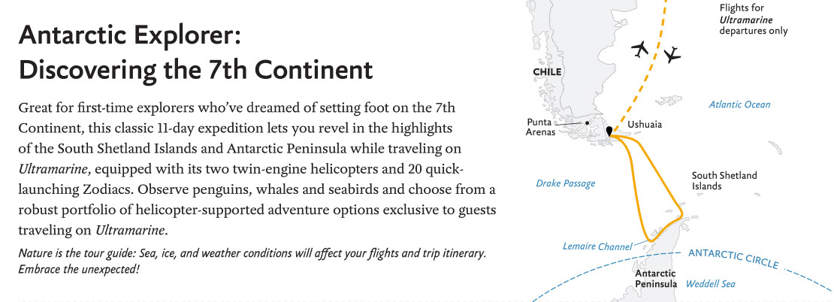Click the Punta Arenas city dot
Image resolution: width=834 pixels, height=302 pixels.
point(588,122)
